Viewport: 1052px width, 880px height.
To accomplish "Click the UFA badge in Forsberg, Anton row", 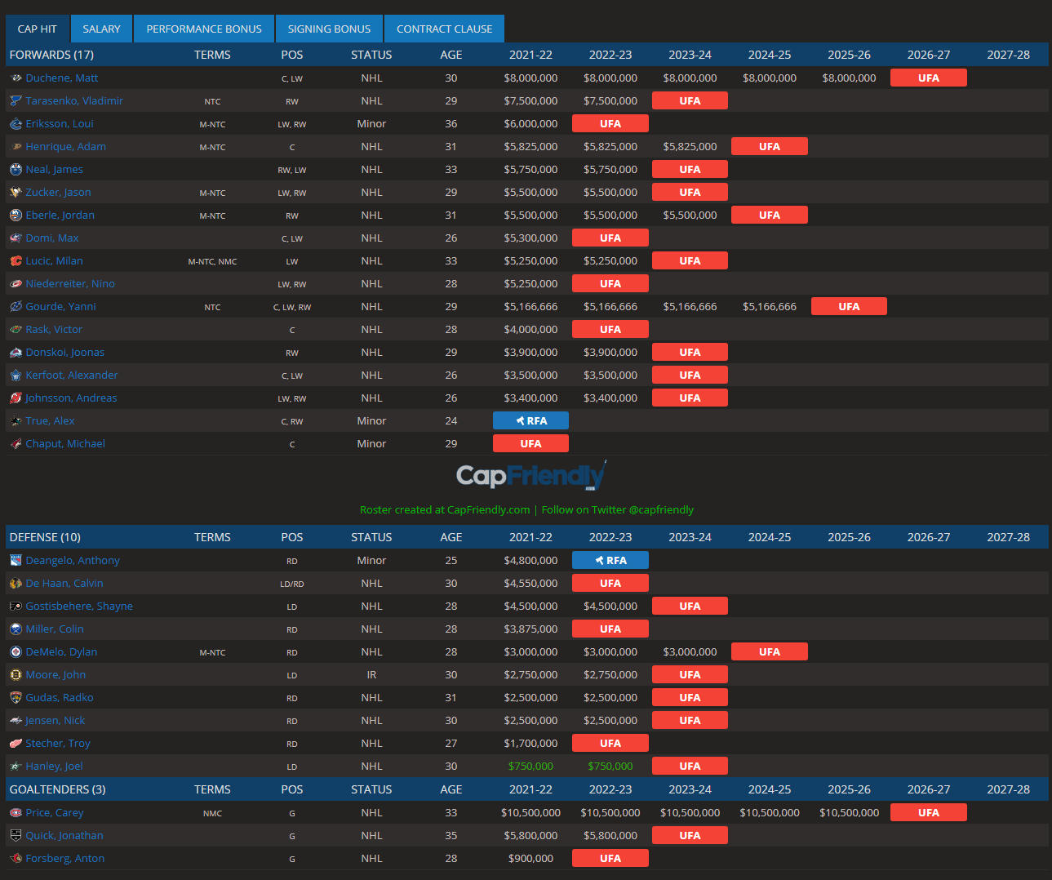I will pyautogui.click(x=610, y=859).
